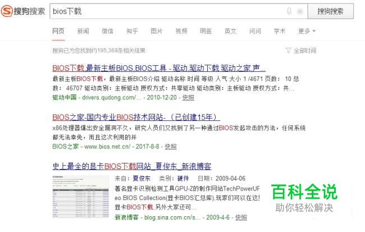
Task: Open result BIOS下载,最新主板BIOS,BIOS工具
Action: coord(159,68)
